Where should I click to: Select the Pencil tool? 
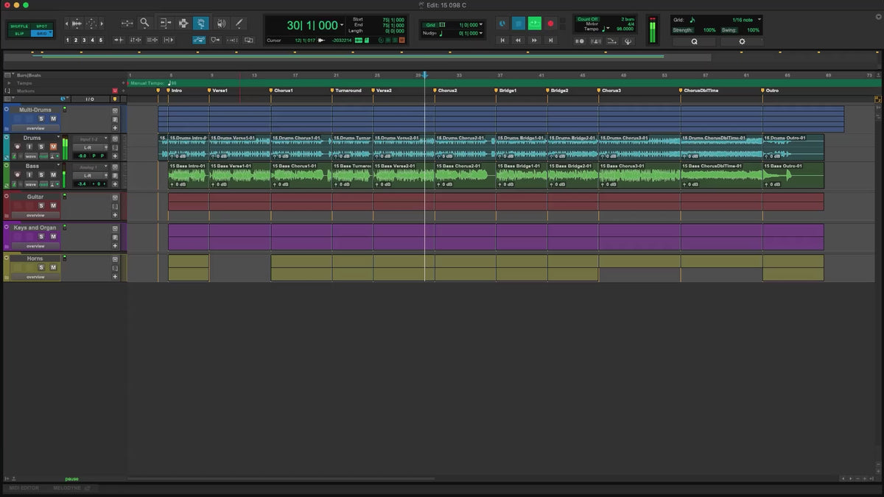point(239,23)
